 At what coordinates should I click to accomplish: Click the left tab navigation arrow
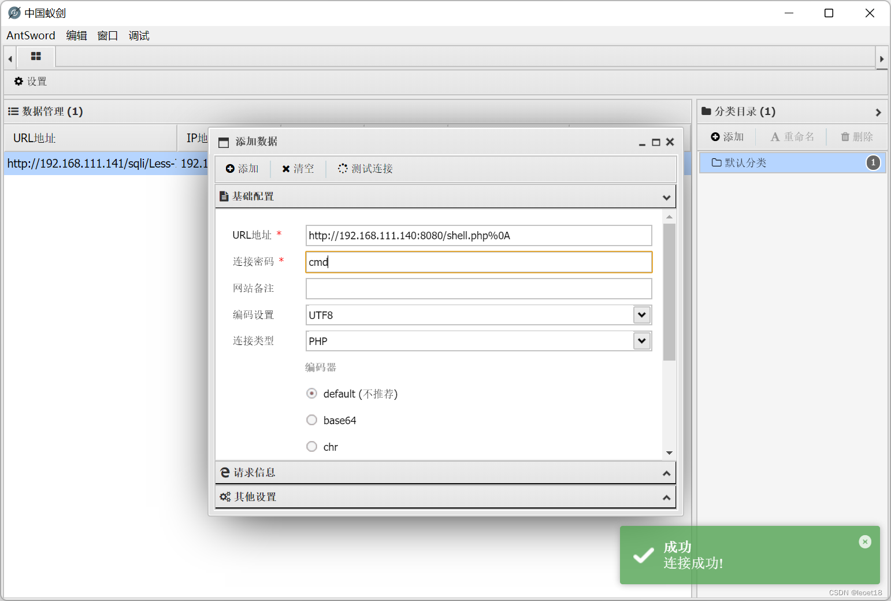pos(9,58)
